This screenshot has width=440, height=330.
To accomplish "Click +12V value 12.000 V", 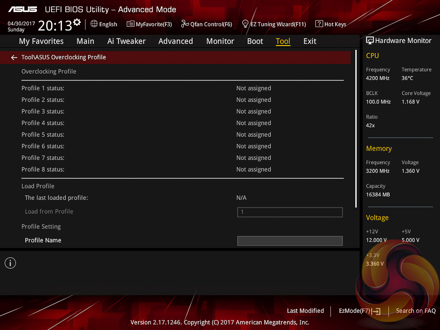I will [376, 240].
